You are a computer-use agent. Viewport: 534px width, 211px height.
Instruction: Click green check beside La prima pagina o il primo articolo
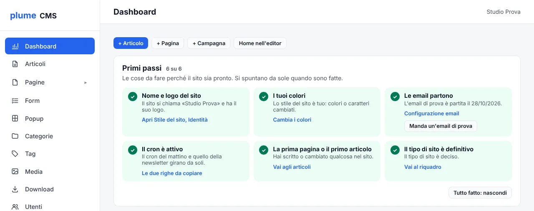[x=264, y=150]
